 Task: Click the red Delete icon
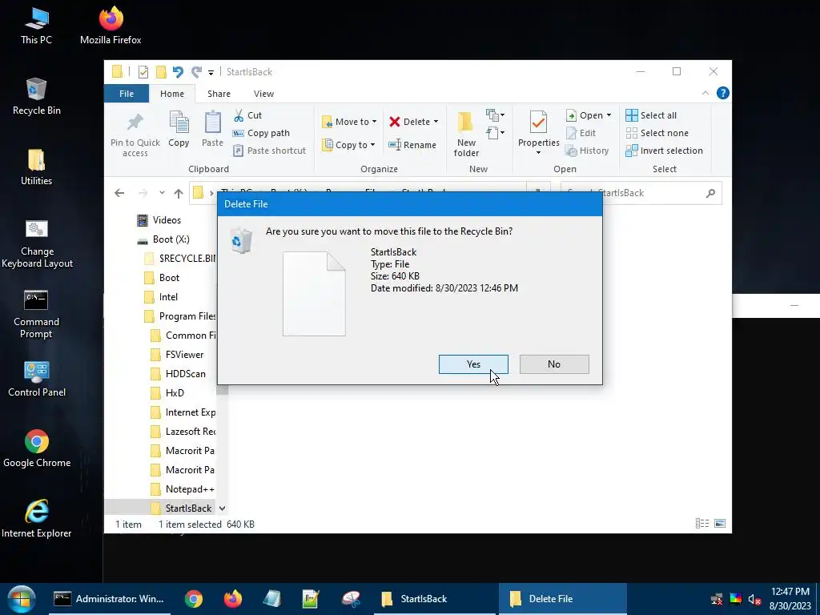[x=395, y=122]
